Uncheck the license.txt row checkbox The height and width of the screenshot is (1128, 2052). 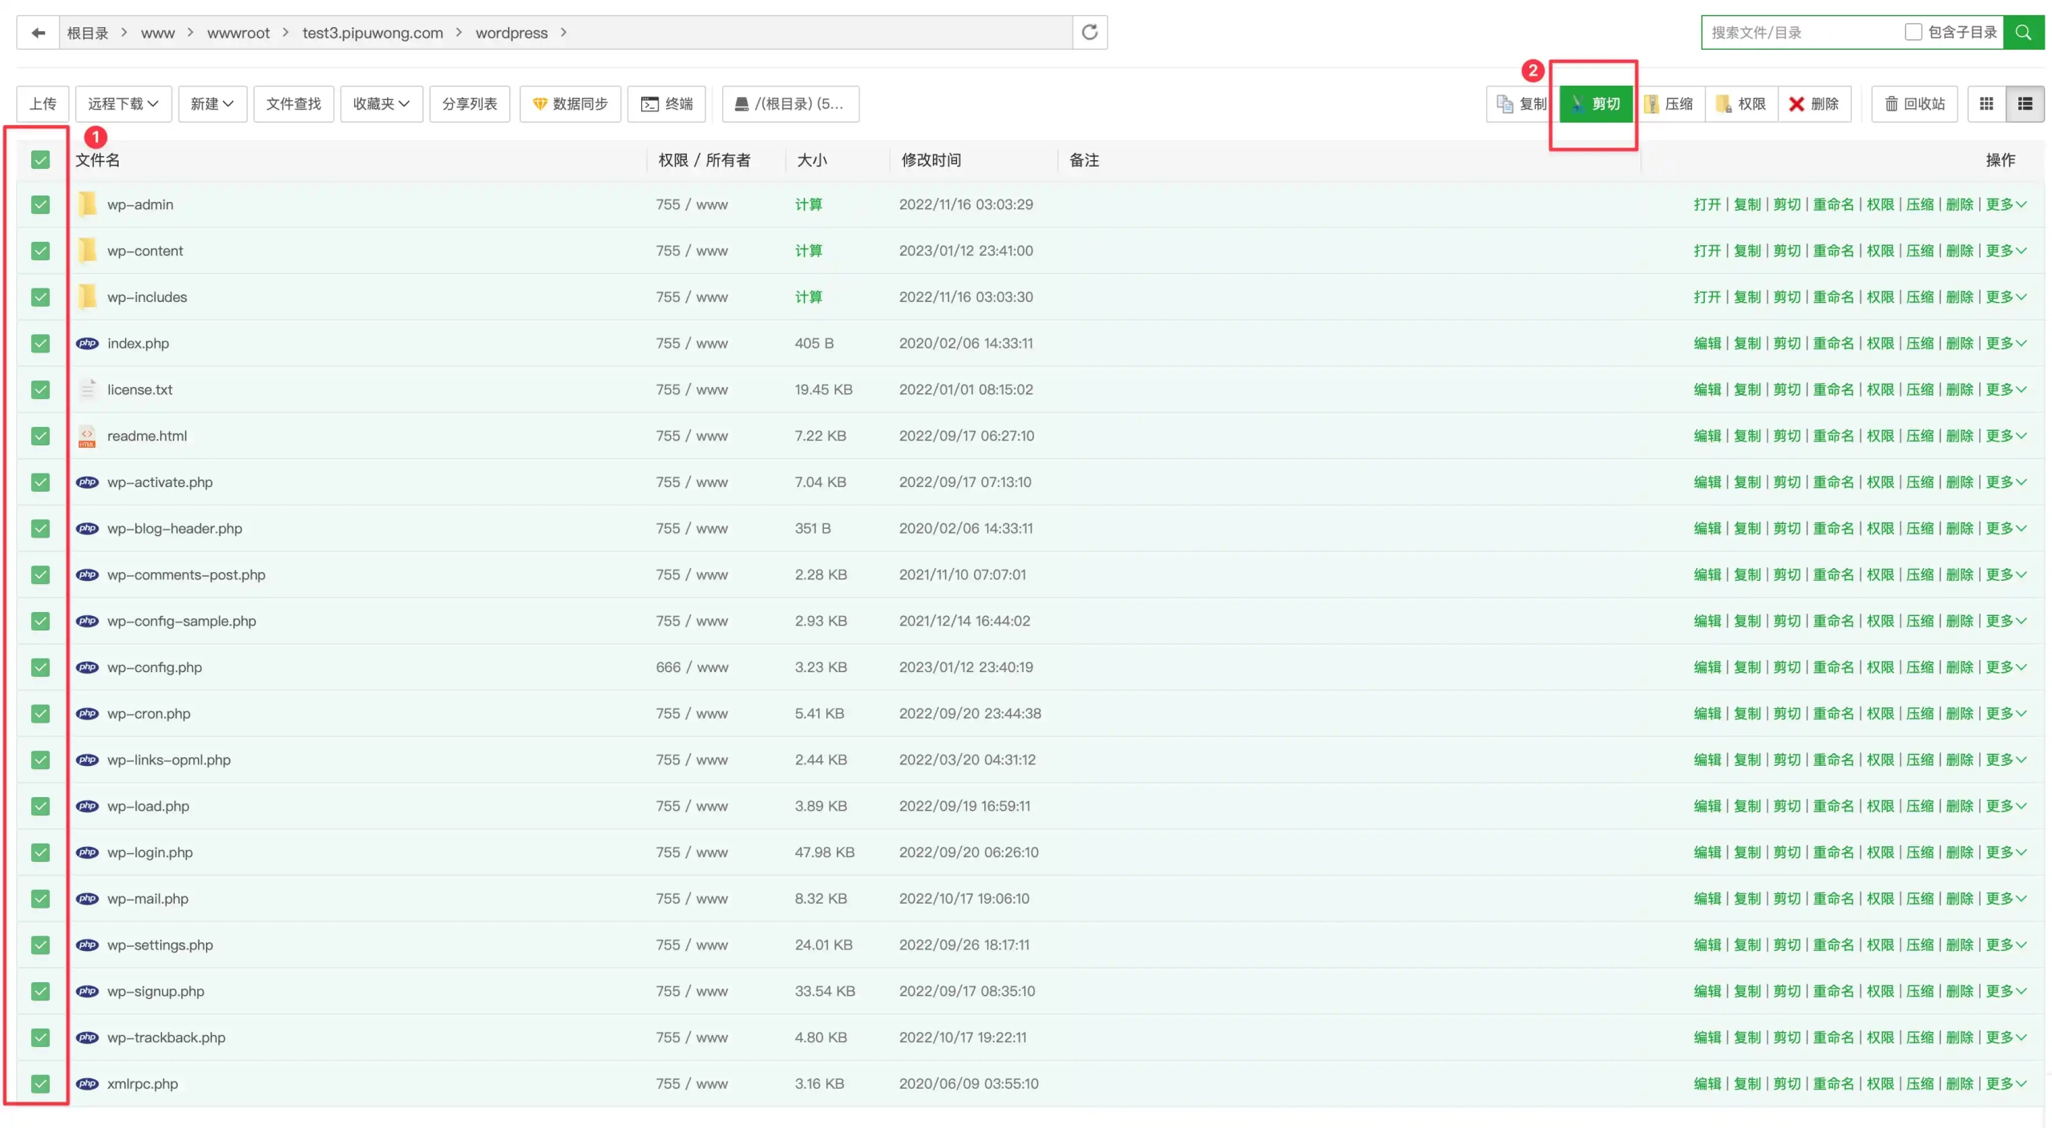(40, 390)
